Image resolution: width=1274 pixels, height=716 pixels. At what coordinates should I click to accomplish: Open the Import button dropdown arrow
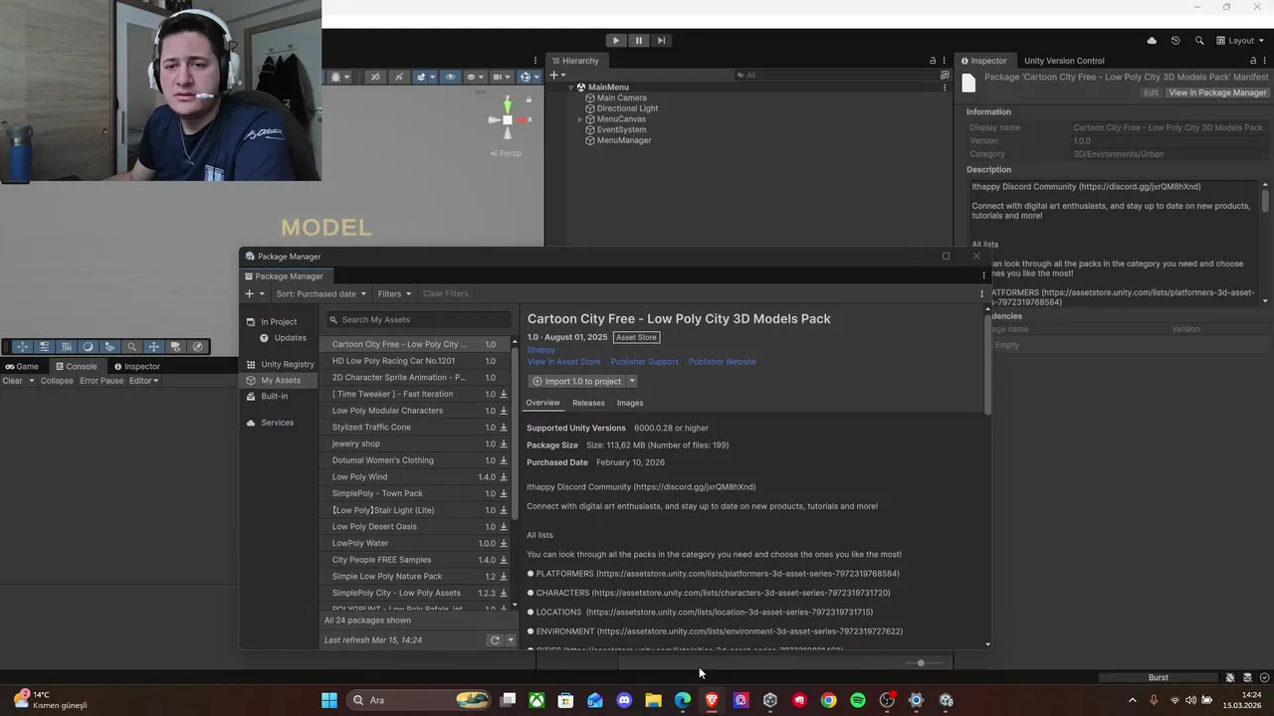point(631,381)
